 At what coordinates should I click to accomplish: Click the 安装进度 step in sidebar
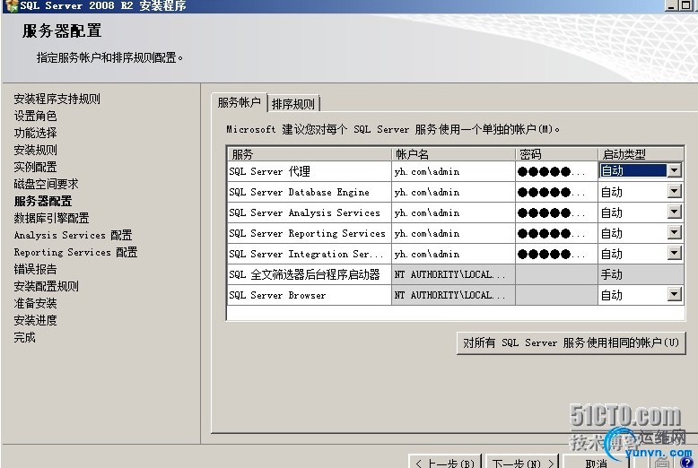[x=35, y=320]
